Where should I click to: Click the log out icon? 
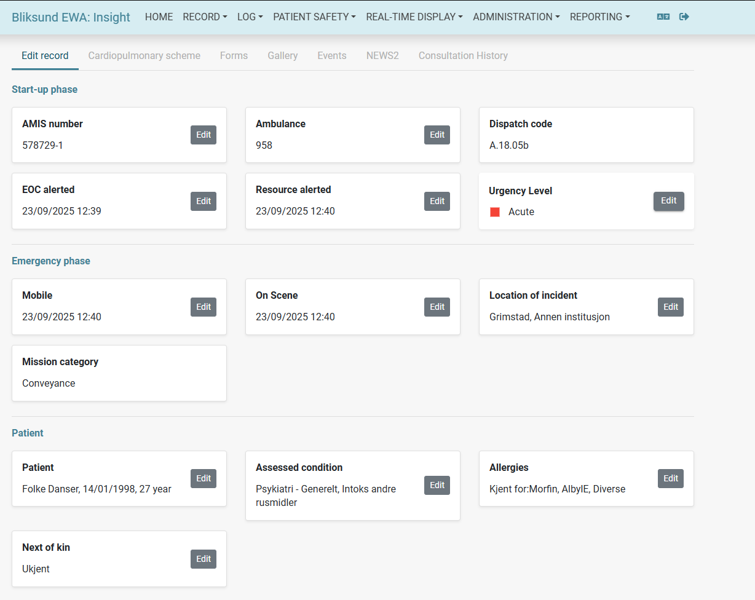coord(684,17)
